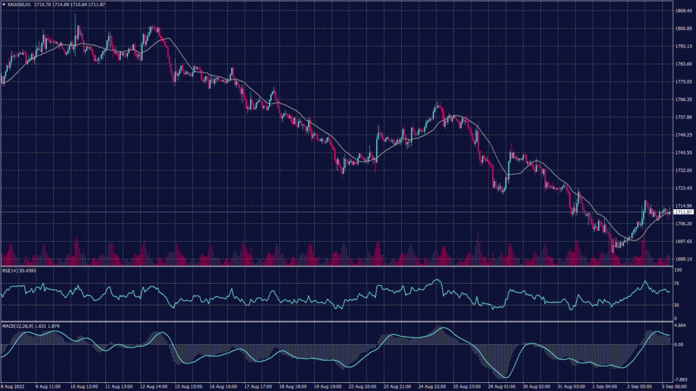Click the MACD scale value 4.604
The height and width of the screenshot is (391, 696).
click(681, 326)
